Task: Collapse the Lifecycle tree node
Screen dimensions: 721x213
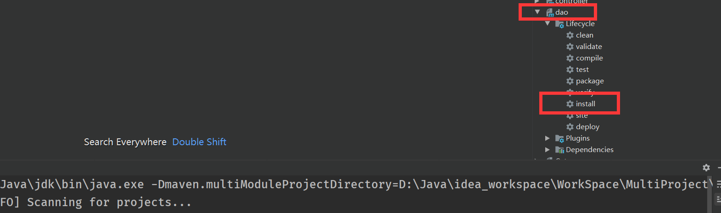Action: (548, 23)
